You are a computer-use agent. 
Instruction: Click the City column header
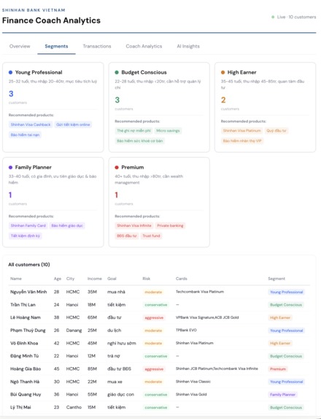[70, 279]
